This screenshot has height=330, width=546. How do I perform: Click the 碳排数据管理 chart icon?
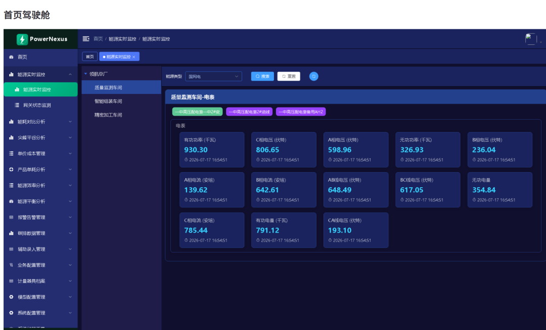[x=11, y=233]
